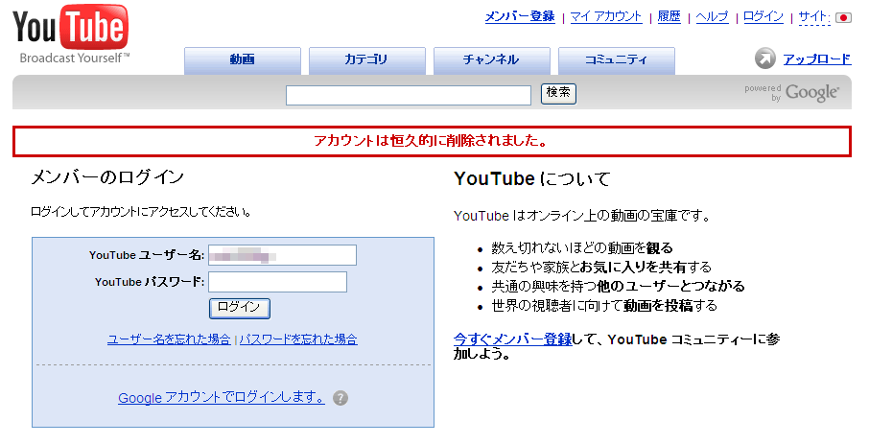Open the カテゴリ tab

tap(367, 60)
